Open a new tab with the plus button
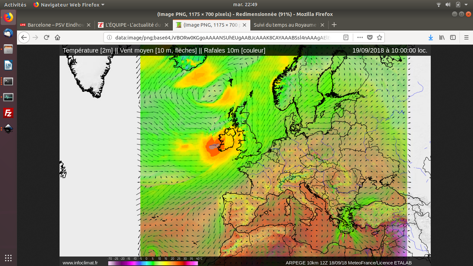The width and height of the screenshot is (473, 266). [x=334, y=25]
